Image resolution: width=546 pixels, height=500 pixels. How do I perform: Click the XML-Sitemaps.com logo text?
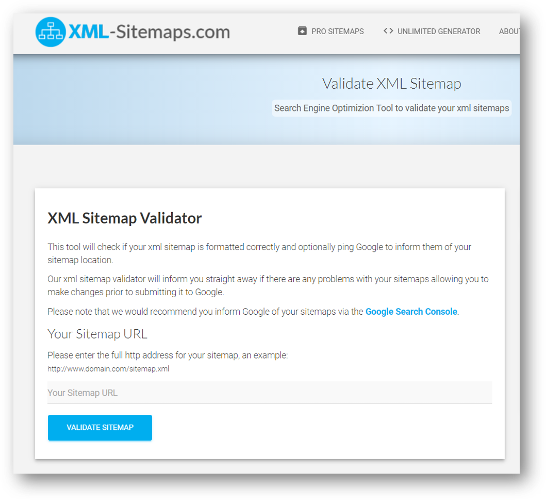(x=149, y=31)
